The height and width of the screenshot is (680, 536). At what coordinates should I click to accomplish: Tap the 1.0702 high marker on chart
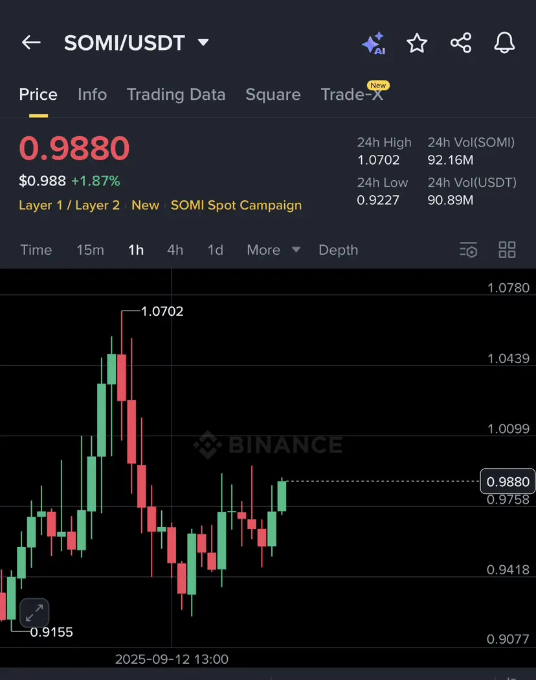coord(162,311)
